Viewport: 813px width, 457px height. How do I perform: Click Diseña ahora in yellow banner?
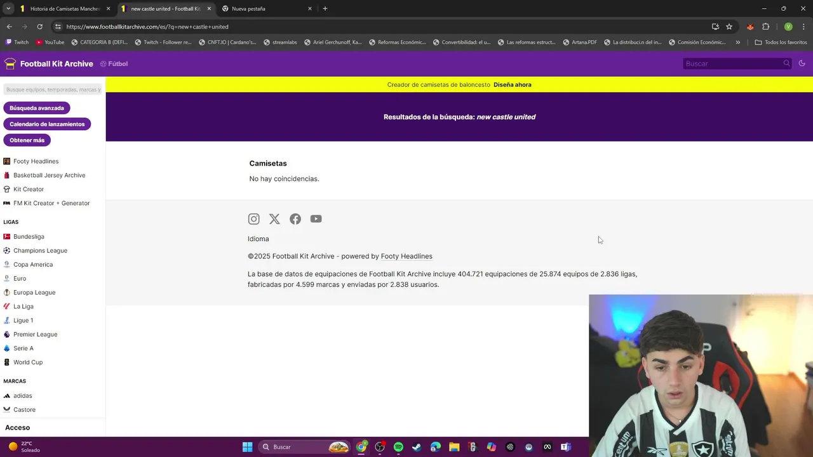click(512, 84)
